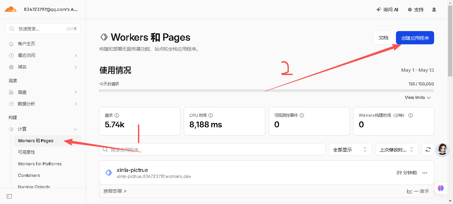Click the 文档 button
Viewport: 453px width, 204px height.
pyautogui.click(x=383, y=38)
